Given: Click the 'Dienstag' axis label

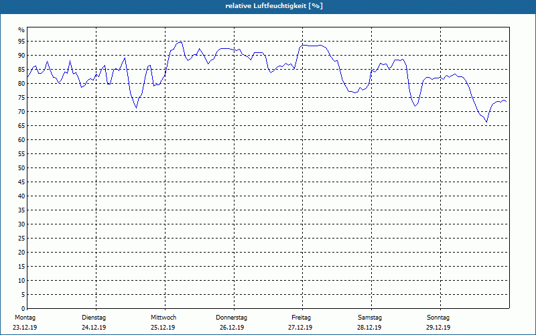Looking at the screenshot, I should [94, 318].
